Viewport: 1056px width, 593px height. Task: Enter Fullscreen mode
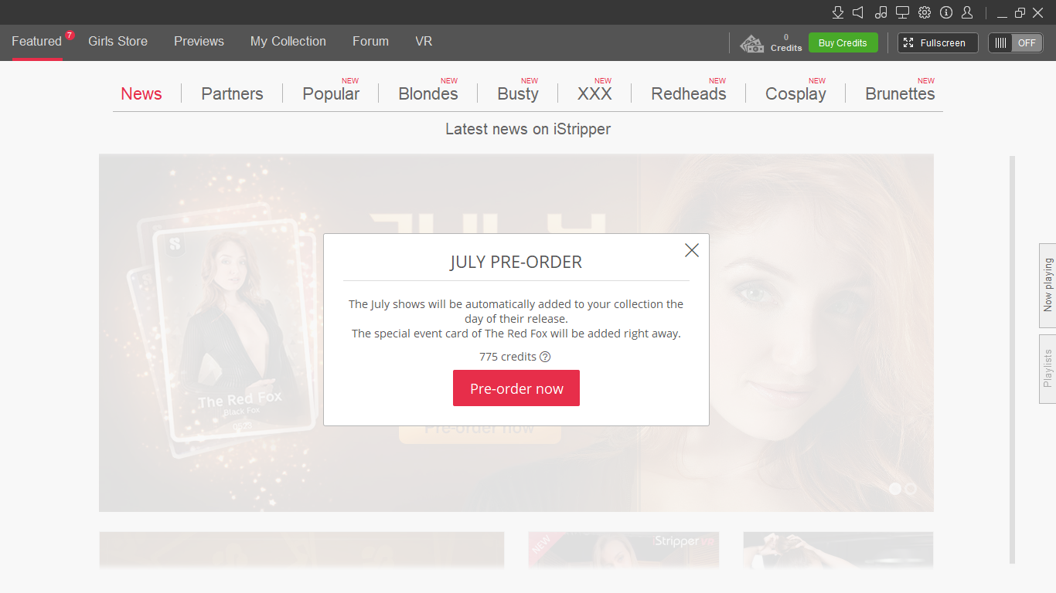(937, 43)
